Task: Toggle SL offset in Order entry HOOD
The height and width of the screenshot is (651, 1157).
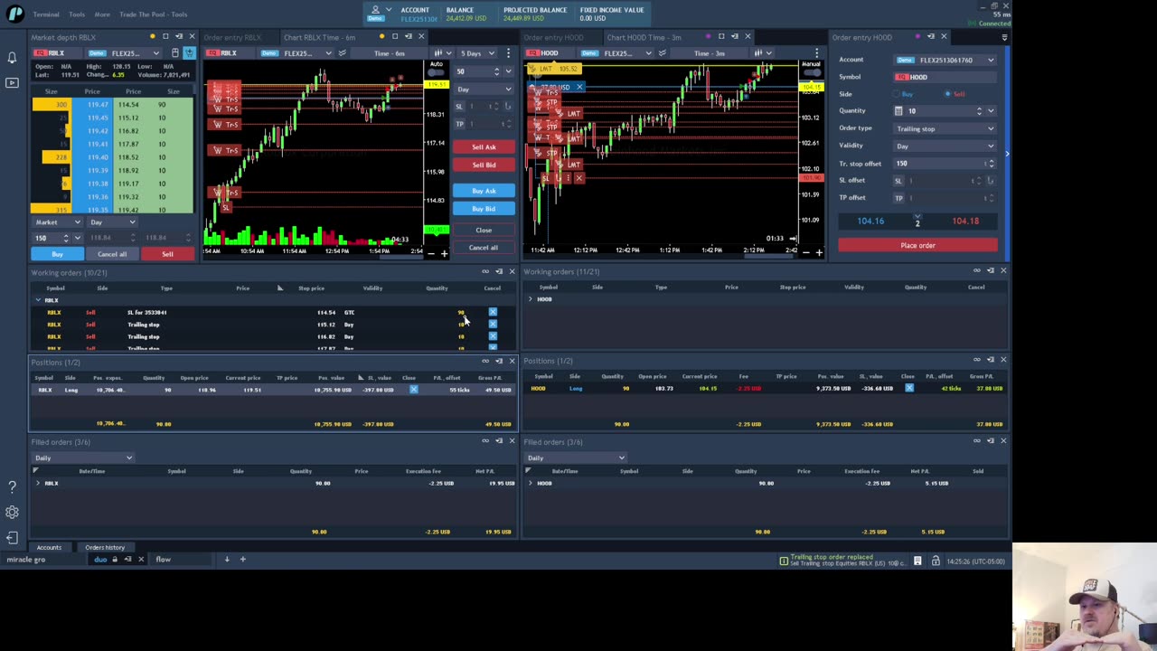Action: click(x=898, y=181)
